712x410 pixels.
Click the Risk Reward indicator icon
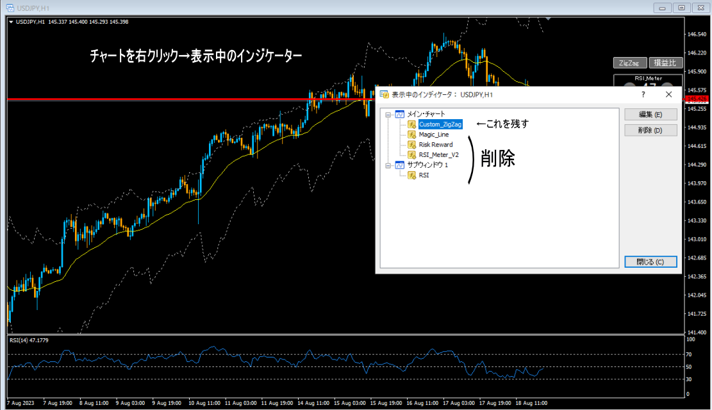[x=411, y=145]
